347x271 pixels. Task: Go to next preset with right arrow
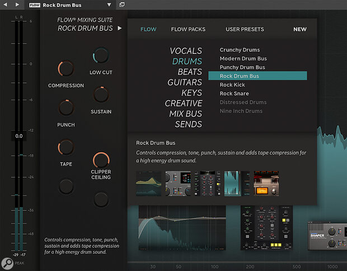pyautogui.click(x=17, y=4)
